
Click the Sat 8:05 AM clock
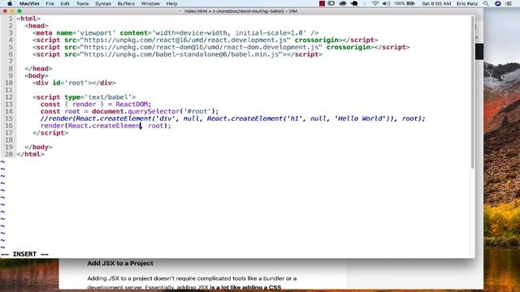[436, 3]
